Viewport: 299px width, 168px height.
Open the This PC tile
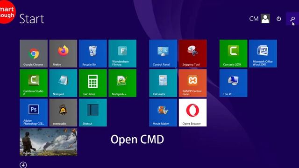pos(234,83)
